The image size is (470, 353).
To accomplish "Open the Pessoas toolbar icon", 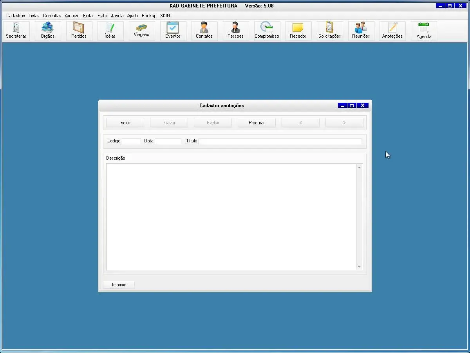I will [x=236, y=31].
